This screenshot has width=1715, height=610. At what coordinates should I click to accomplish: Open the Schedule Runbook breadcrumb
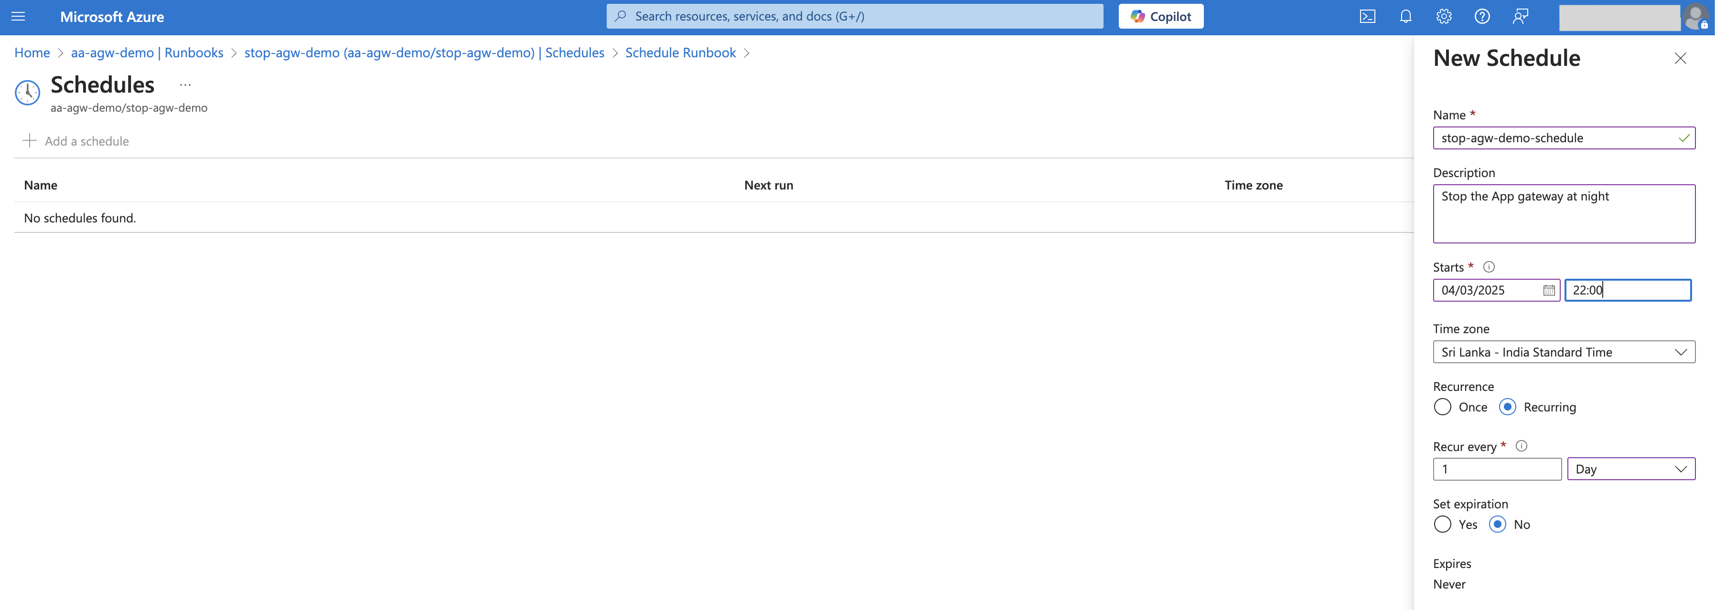pyautogui.click(x=680, y=53)
